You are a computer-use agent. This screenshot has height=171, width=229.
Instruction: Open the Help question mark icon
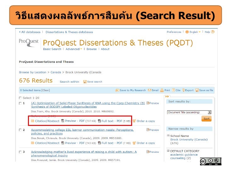tap(213, 32)
